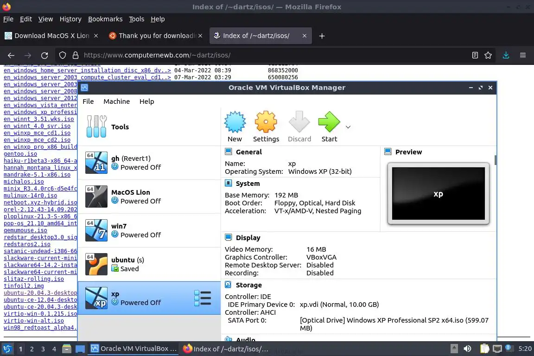Open michalos.iso download link
Screen dimensions: 534x356
[x=24, y=182]
